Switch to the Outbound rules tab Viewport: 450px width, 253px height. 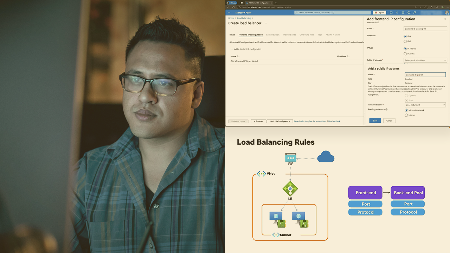point(307,34)
